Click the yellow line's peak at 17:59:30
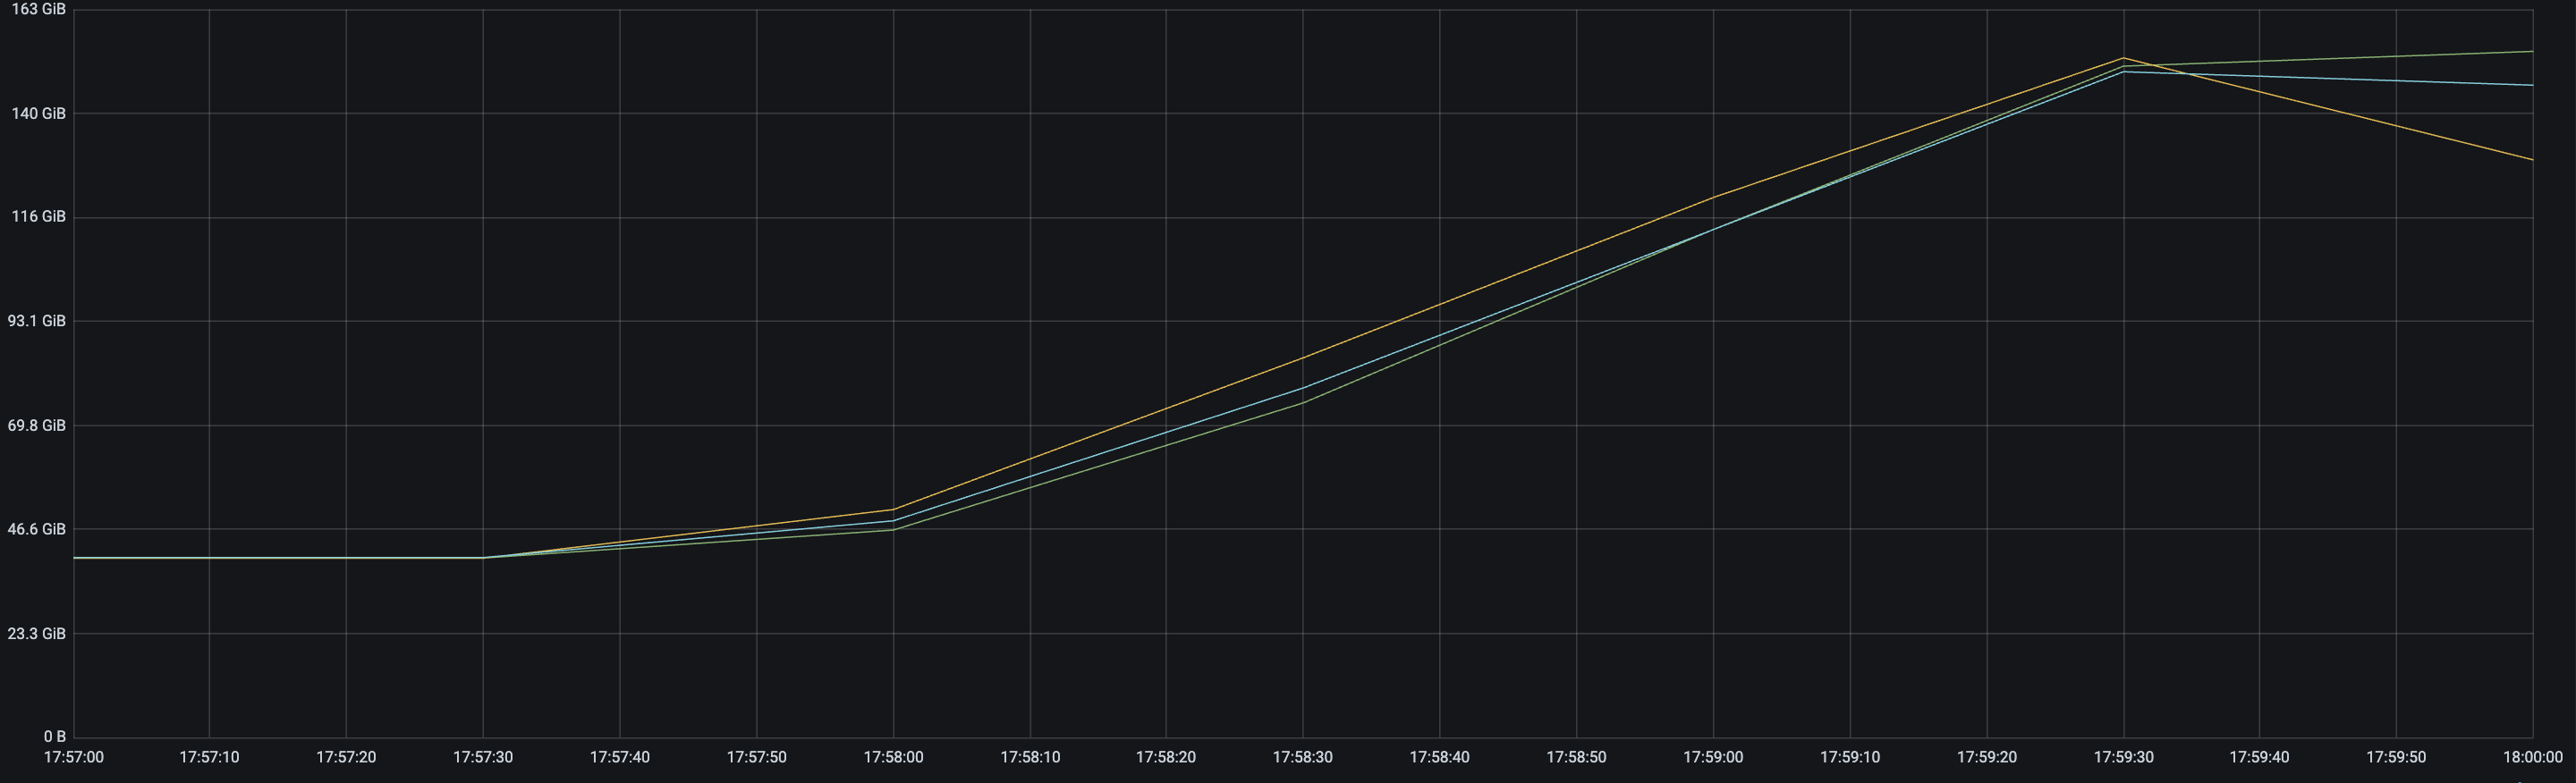The width and height of the screenshot is (2576, 783). [x=2123, y=58]
